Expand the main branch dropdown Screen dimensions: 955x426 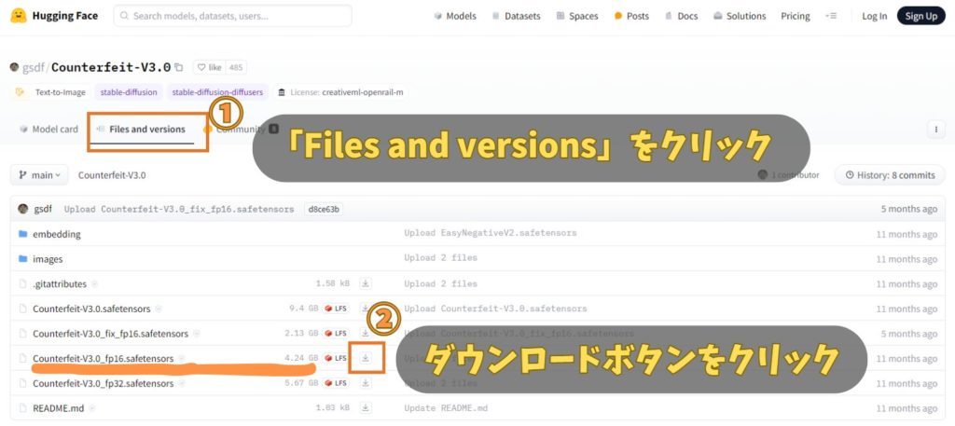coord(39,174)
